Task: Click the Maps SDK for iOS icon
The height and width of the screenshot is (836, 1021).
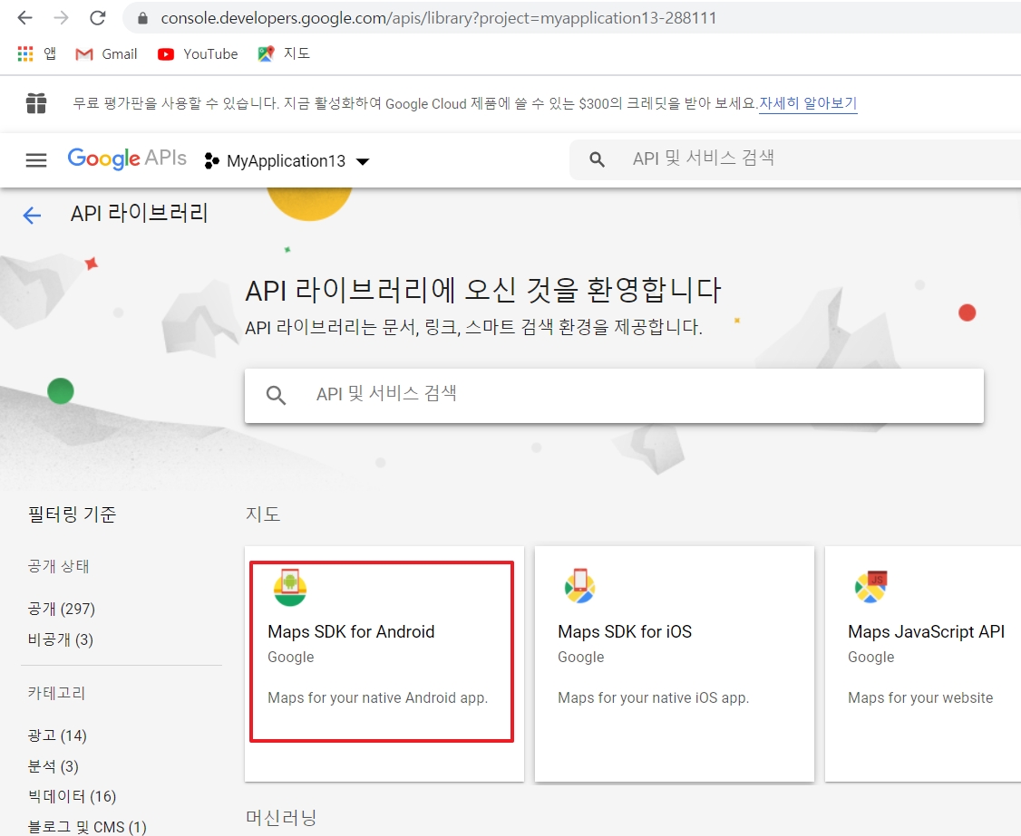Action: pyautogui.click(x=579, y=585)
